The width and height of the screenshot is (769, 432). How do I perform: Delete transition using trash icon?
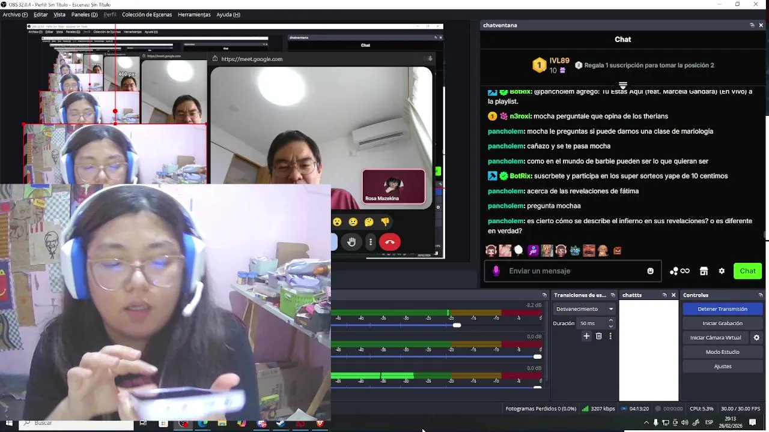tap(598, 336)
